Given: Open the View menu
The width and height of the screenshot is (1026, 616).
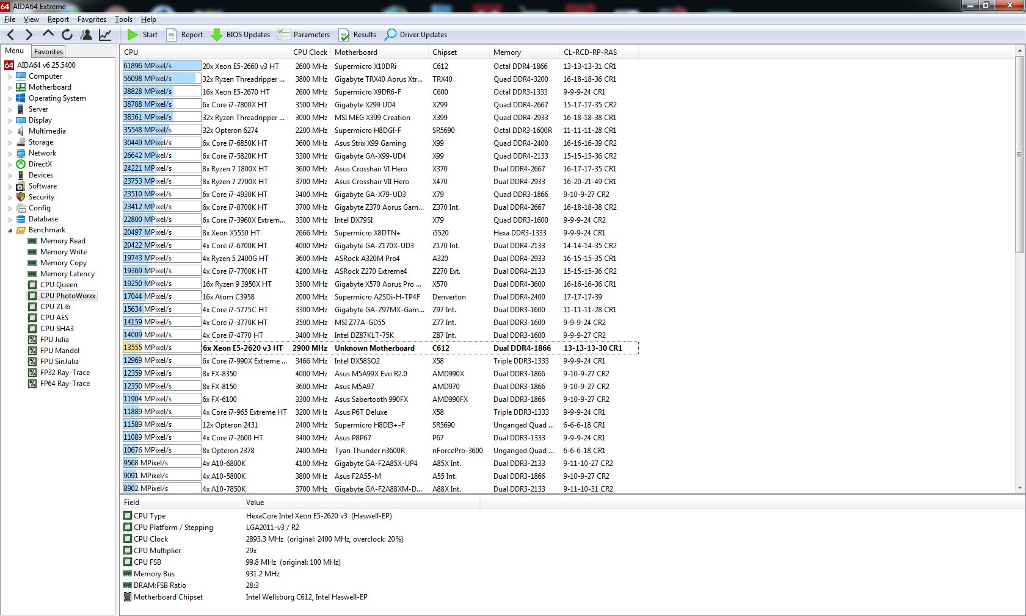Looking at the screenshot, I should [x=31, y=20].
